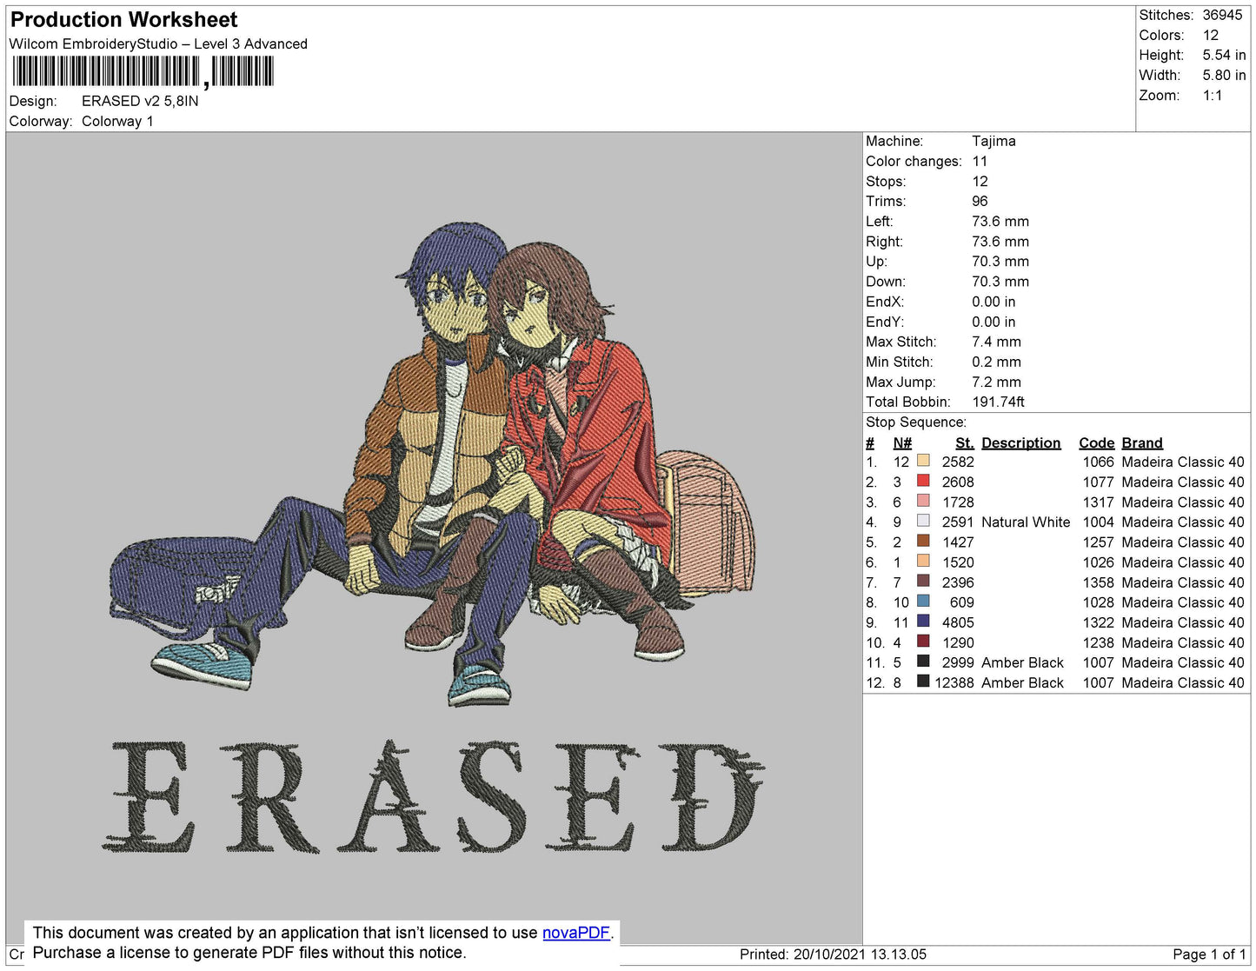1256x971 pixels.
Task: Click the Max Stitch value 7.4 mm
Action: tap(996, 342)
